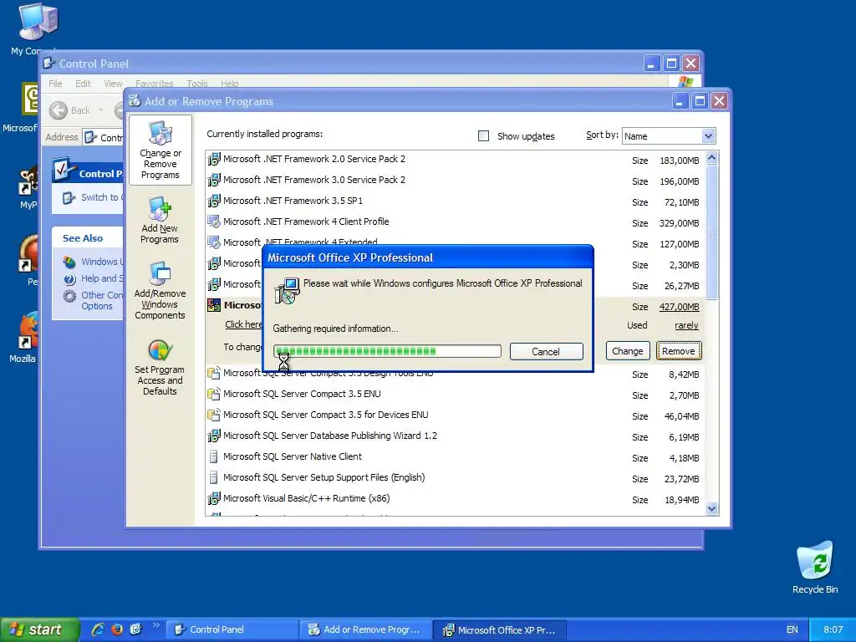Open My Computer desktop icon
This screenshot has width=856, height=642.
37,22
